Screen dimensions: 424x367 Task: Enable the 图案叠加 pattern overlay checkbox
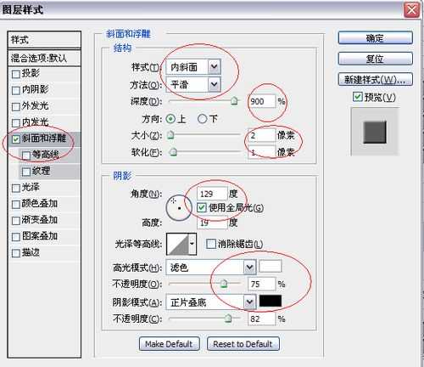16,237
